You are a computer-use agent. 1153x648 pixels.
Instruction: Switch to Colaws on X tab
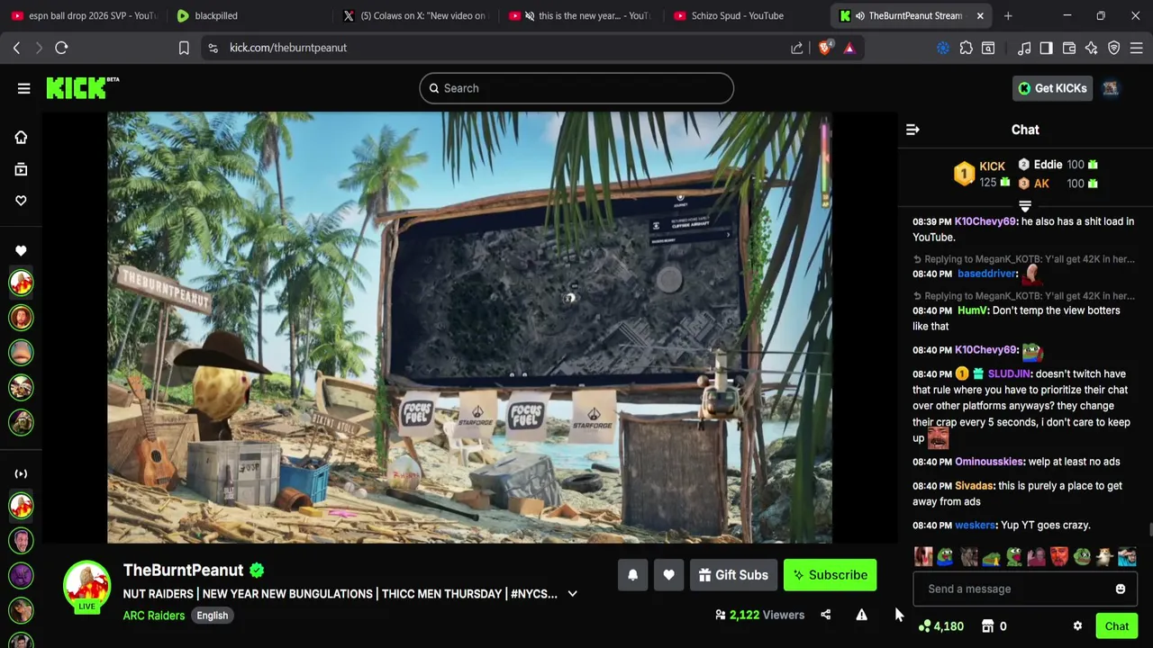coord(414,15)
